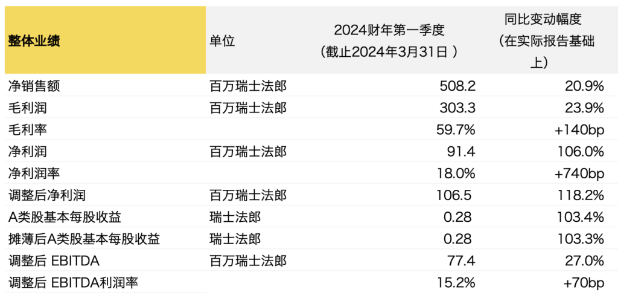618x298 pixels.
Task: Select the 单位 column header
Action: pos(222,41)
